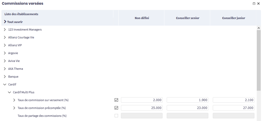The width and height of the screenshot is (262, 121).
Task: Expand the Allianz VIP arrow
Action: click(5, 45)
